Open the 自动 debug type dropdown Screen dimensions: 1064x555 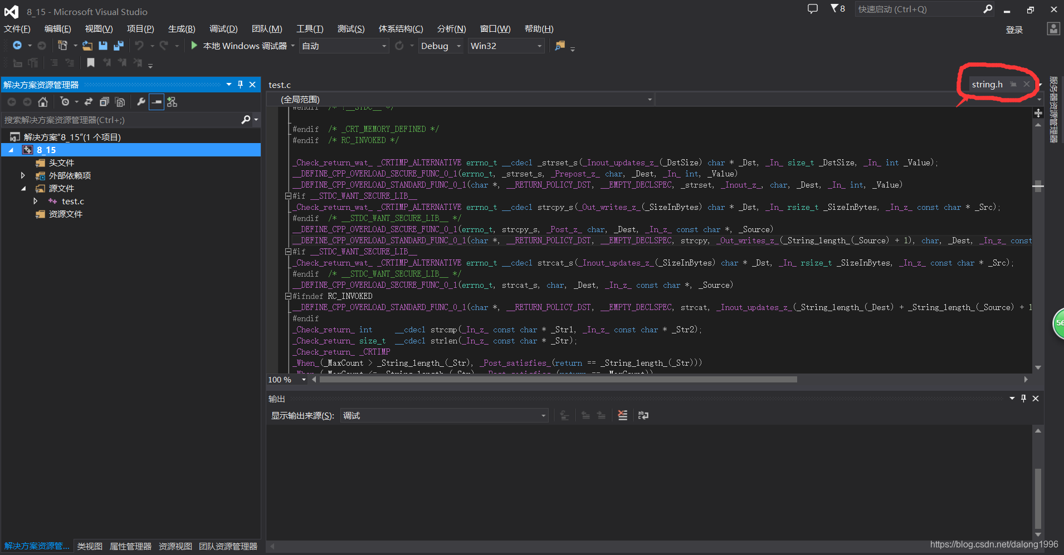[344, 46]
